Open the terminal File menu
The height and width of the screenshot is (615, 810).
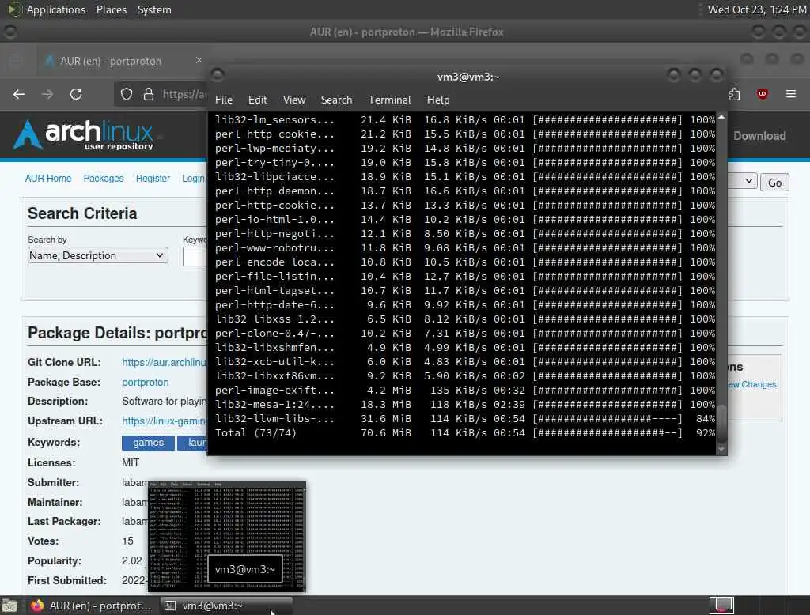click(x=224, y=100)
